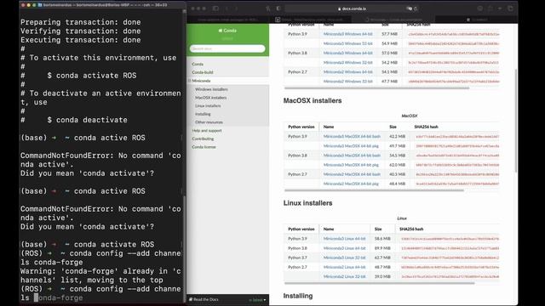Screen dimensions: 545x306
Task: Download Python 3.8 Miniconda3 Linux 64-bit
Action: (x=344, y=248)
